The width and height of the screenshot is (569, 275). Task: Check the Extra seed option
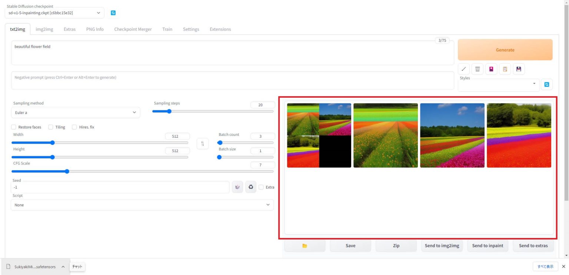[261, 187]
